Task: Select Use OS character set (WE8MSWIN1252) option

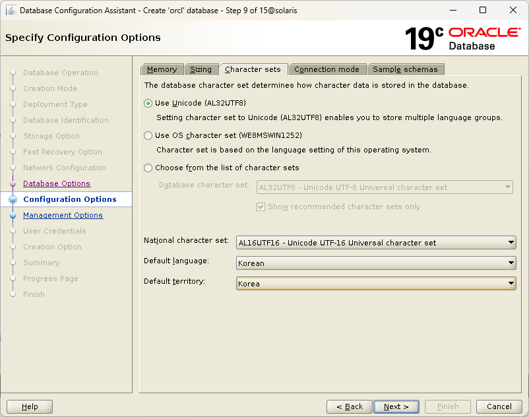Action: coord(148,136)
